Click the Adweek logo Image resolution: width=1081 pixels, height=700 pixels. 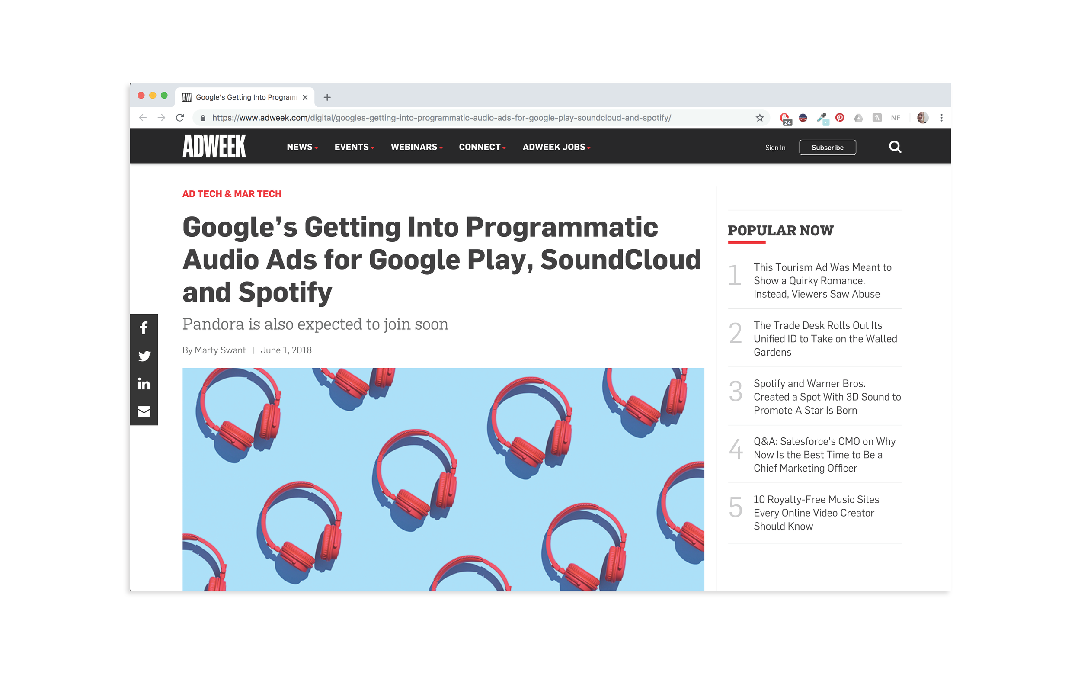tap(214, 146)
